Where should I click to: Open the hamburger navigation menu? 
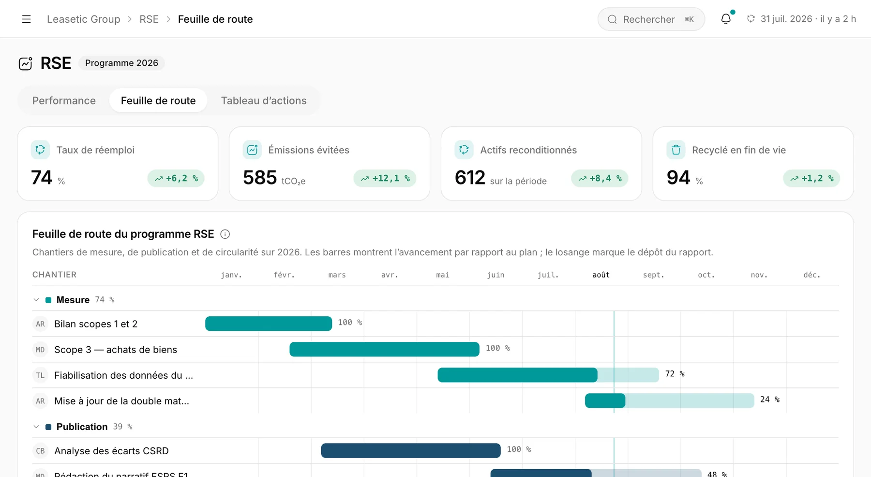(x=26, y=19)
